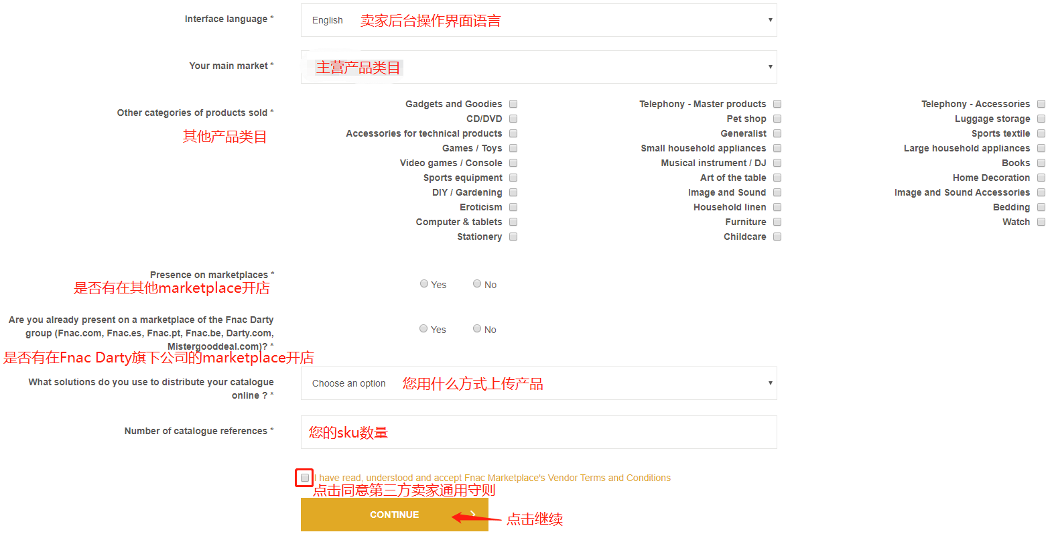Select Yes for Presence on marketplaces

(424, 284)
